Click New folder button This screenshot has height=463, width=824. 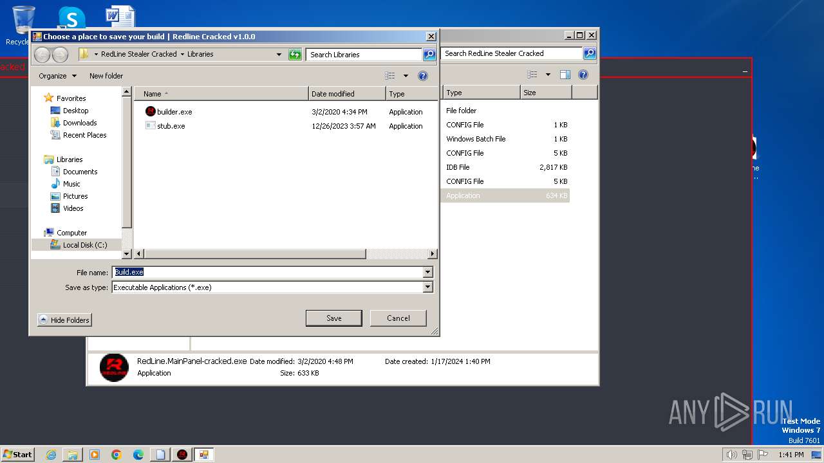(x=106, y=76)
